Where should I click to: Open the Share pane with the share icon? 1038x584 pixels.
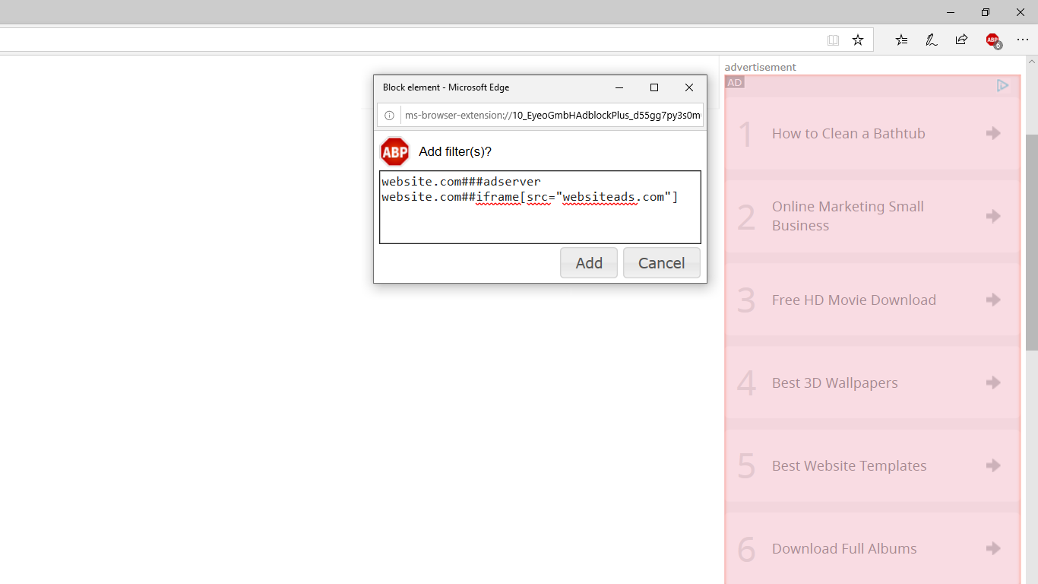(x=961, y=40)
